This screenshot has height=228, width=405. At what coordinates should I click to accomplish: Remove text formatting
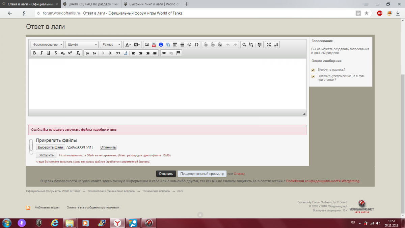click(x=78, y=53)
